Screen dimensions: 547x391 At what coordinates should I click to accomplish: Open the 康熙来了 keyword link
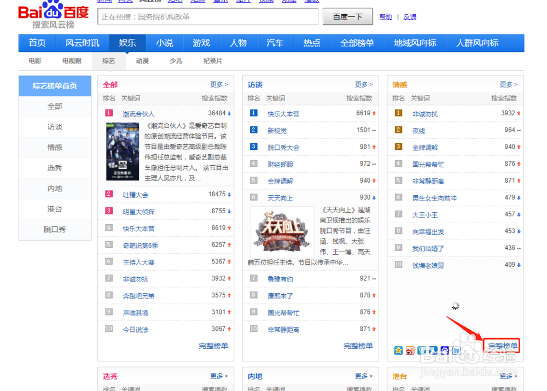(280, 296)
